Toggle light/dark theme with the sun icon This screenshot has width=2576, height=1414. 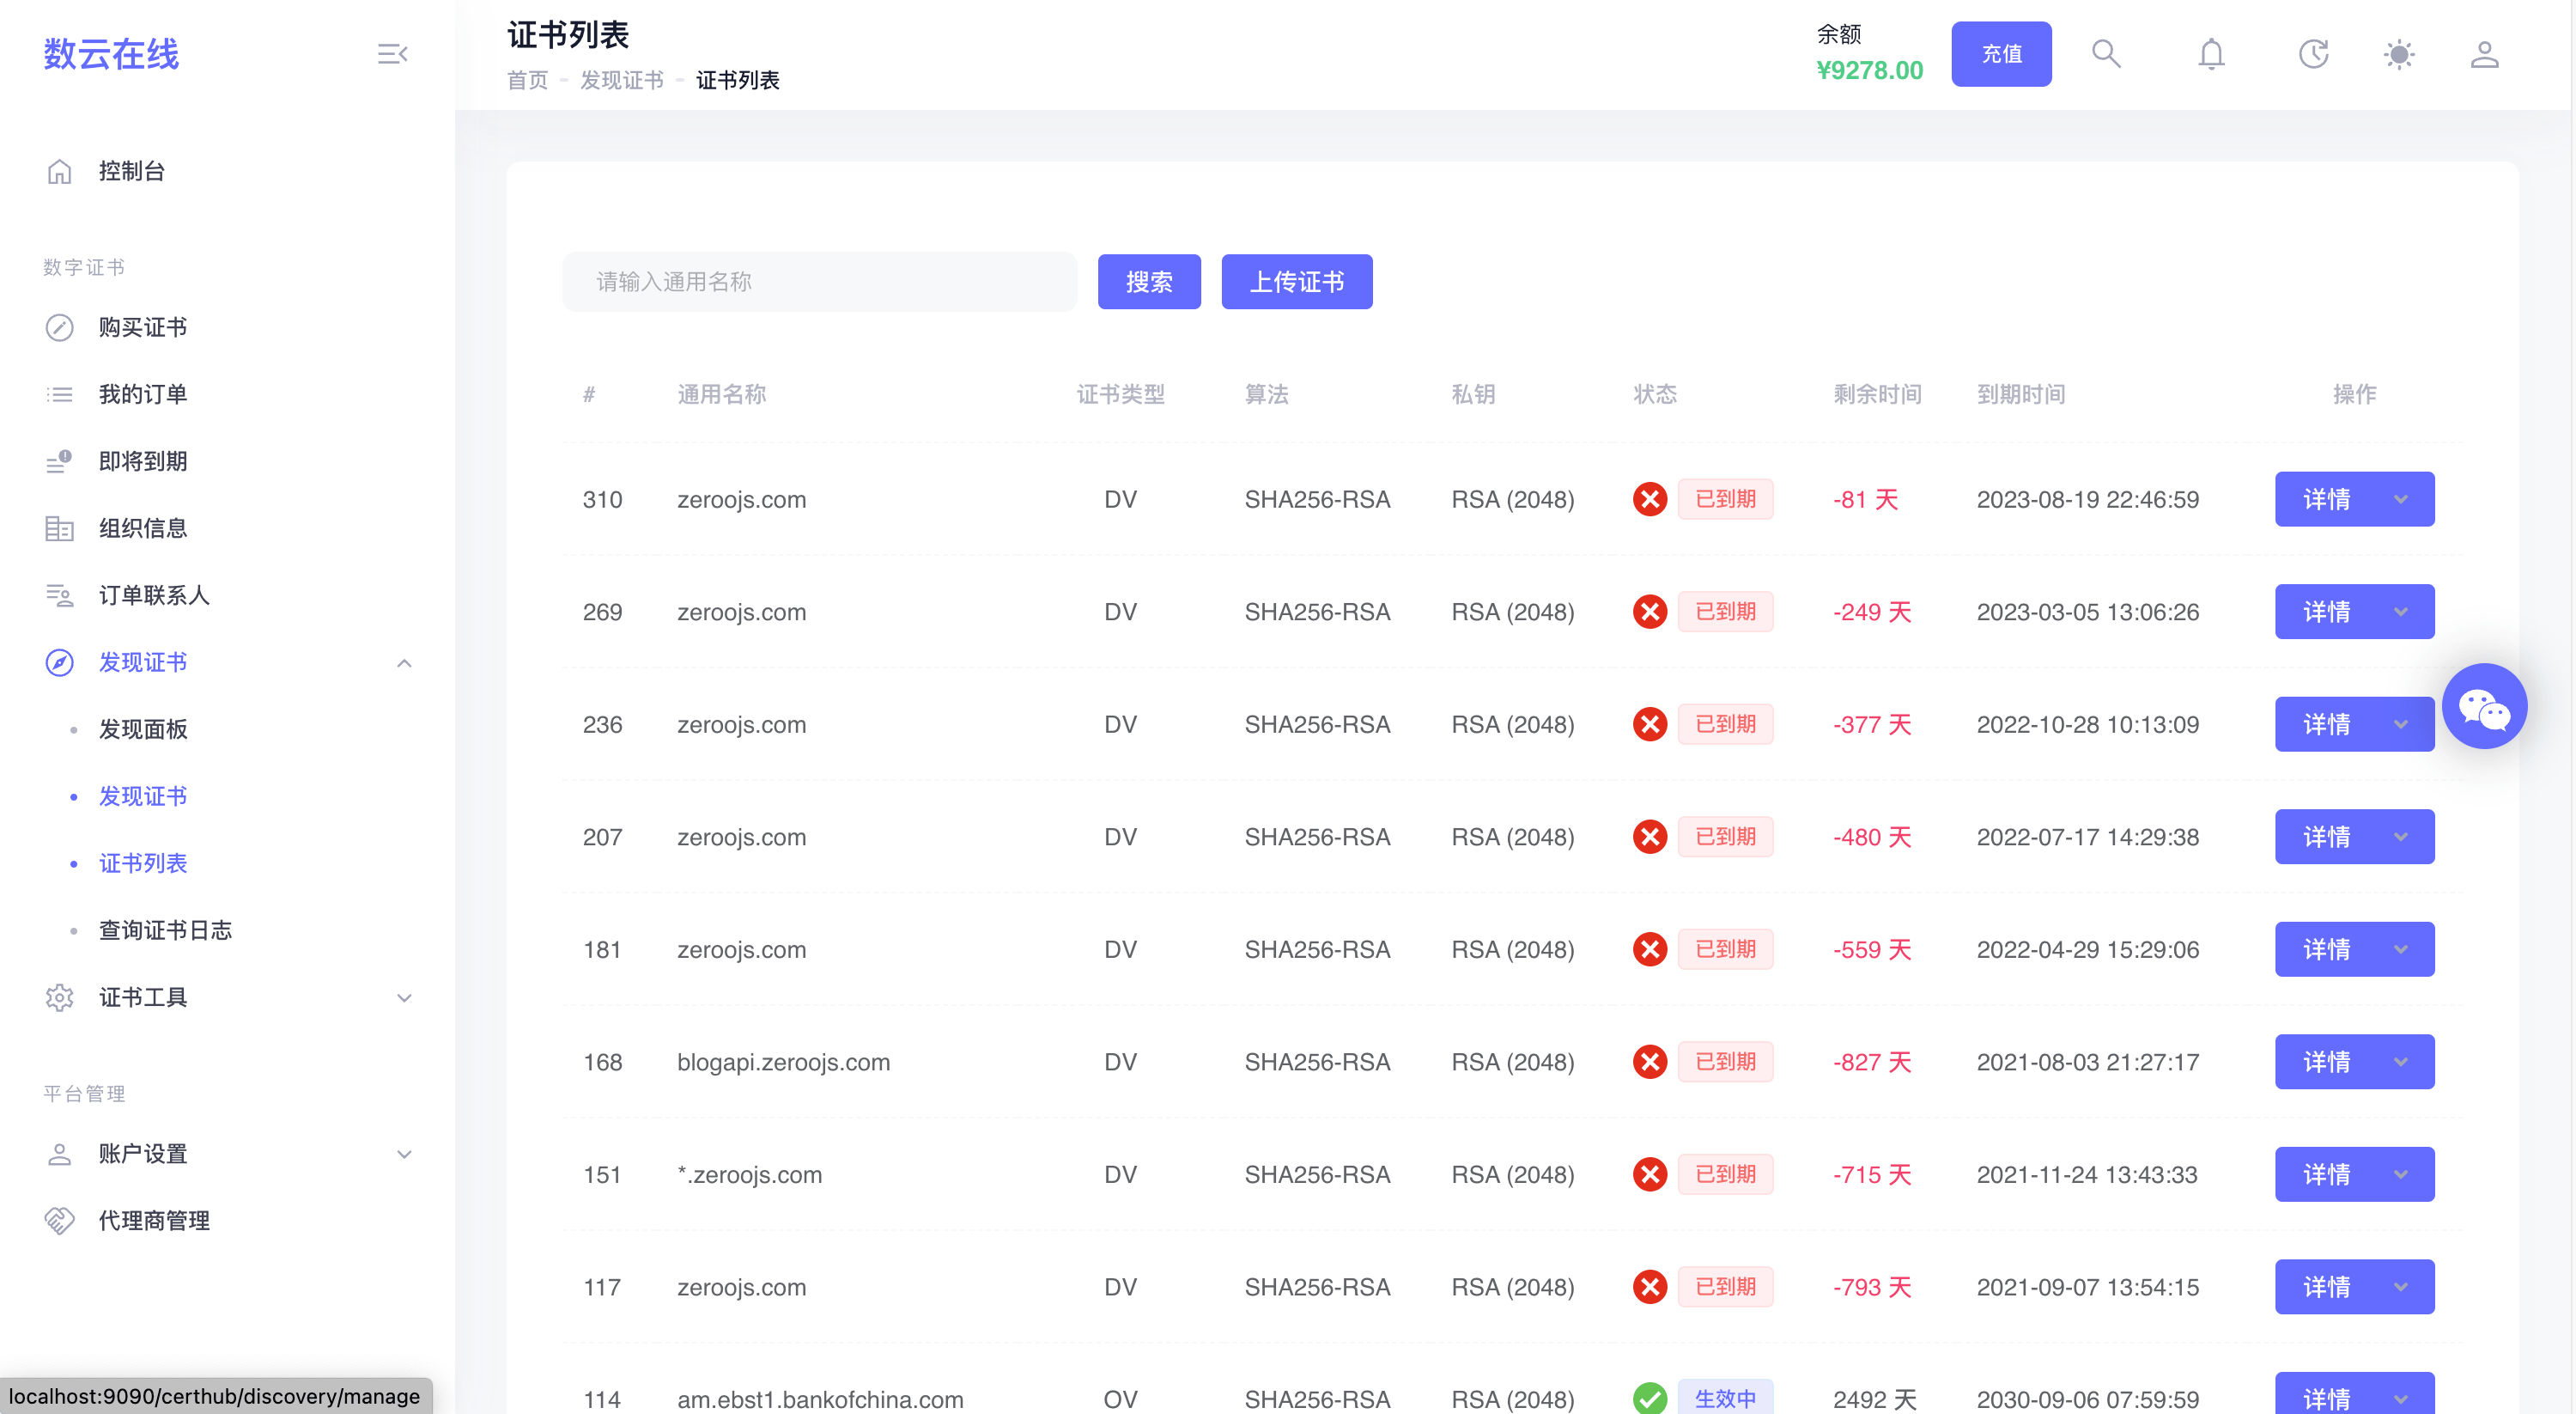(2398, 54)
